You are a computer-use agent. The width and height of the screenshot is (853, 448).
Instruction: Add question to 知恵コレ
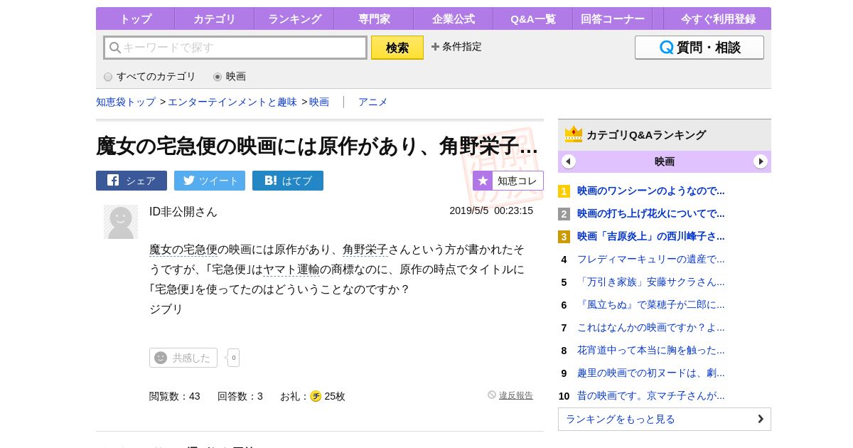point(508,181)
